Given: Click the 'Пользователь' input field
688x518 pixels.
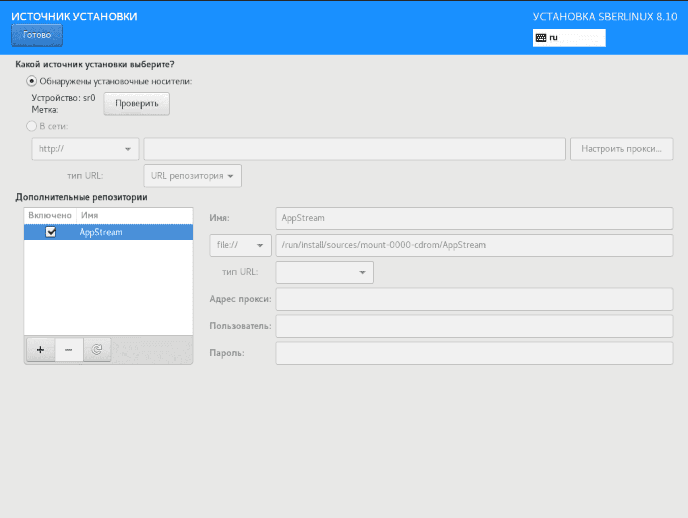Looking at the screenshot, I should tap(474, 326).
